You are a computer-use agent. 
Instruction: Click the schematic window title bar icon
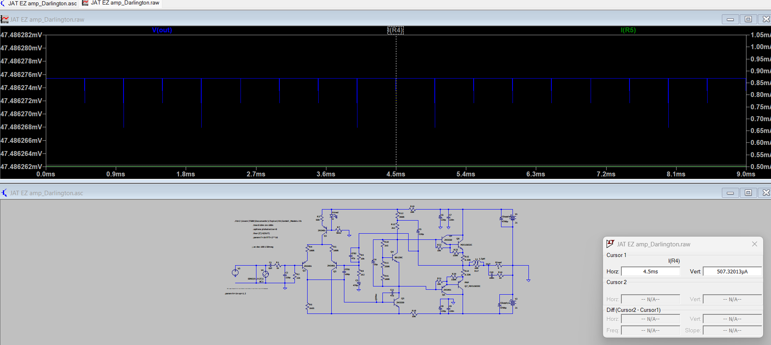[x=4, y=193]
